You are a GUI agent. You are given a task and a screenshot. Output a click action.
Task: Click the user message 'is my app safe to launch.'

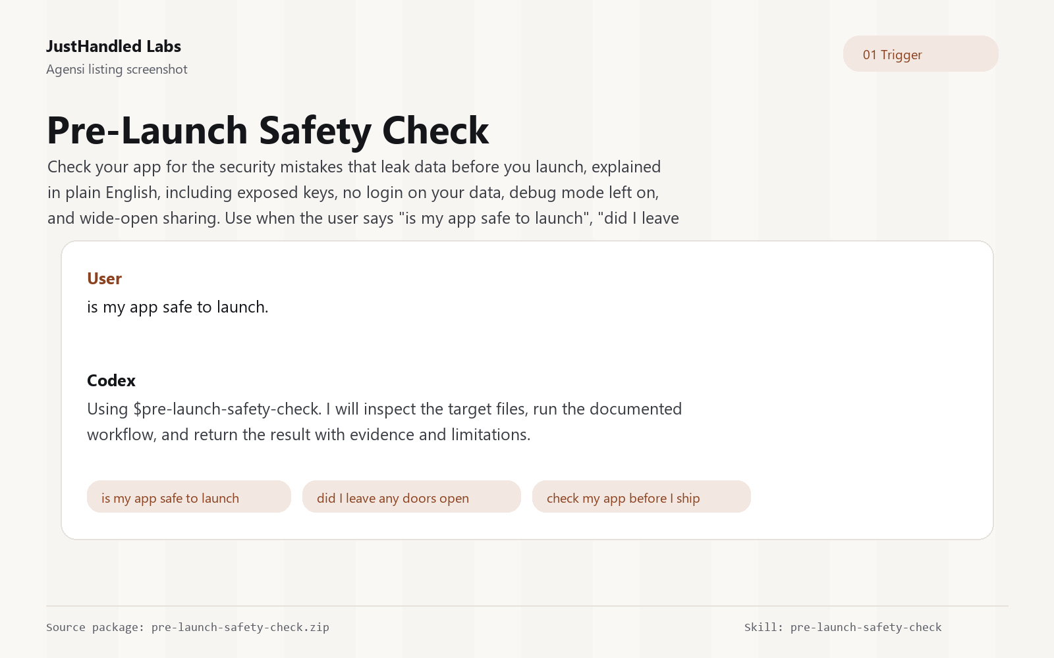click(x=178, y=307)
